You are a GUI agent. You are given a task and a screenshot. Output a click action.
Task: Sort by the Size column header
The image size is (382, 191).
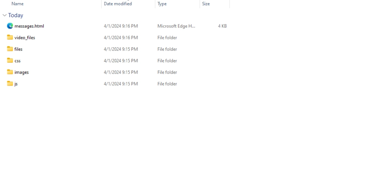click(206, 4)
